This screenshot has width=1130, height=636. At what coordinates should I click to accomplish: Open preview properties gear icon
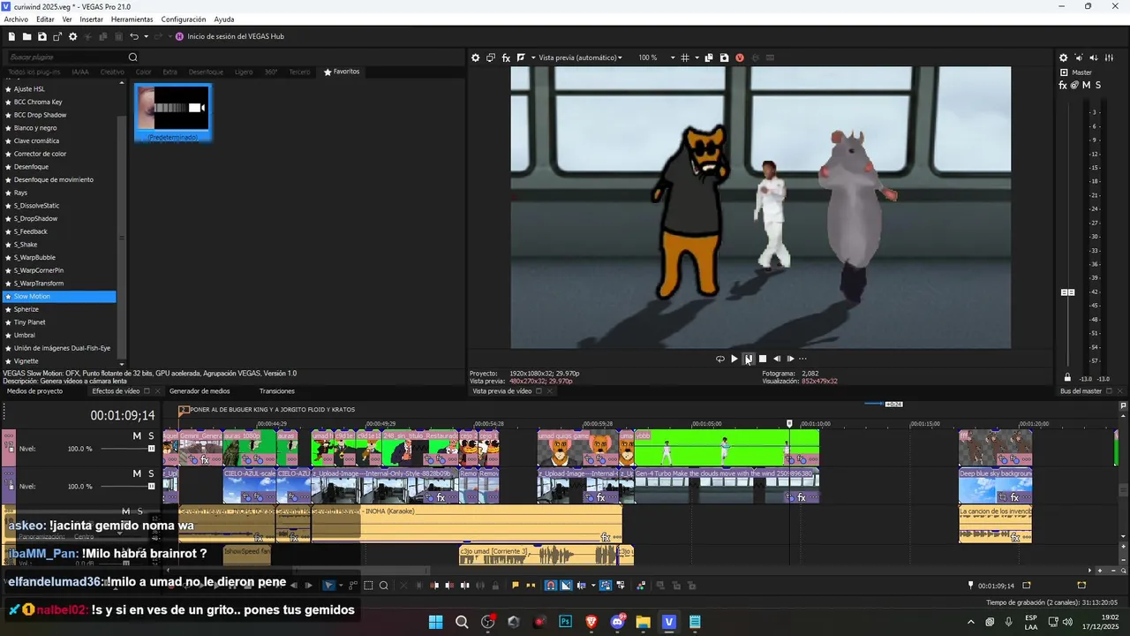(x=475, y=57)
